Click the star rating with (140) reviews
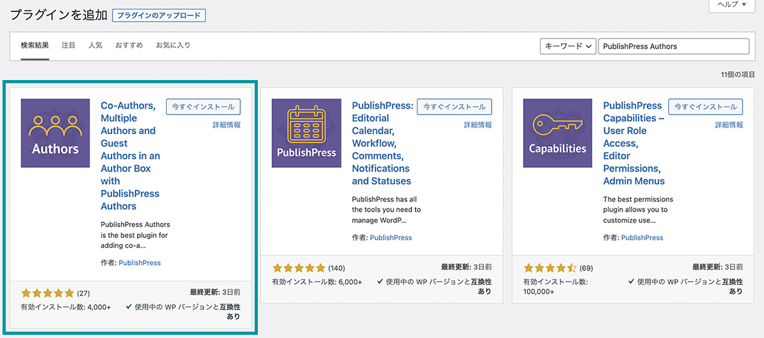This screenshot has width=764, height=338. click(299, 268)
